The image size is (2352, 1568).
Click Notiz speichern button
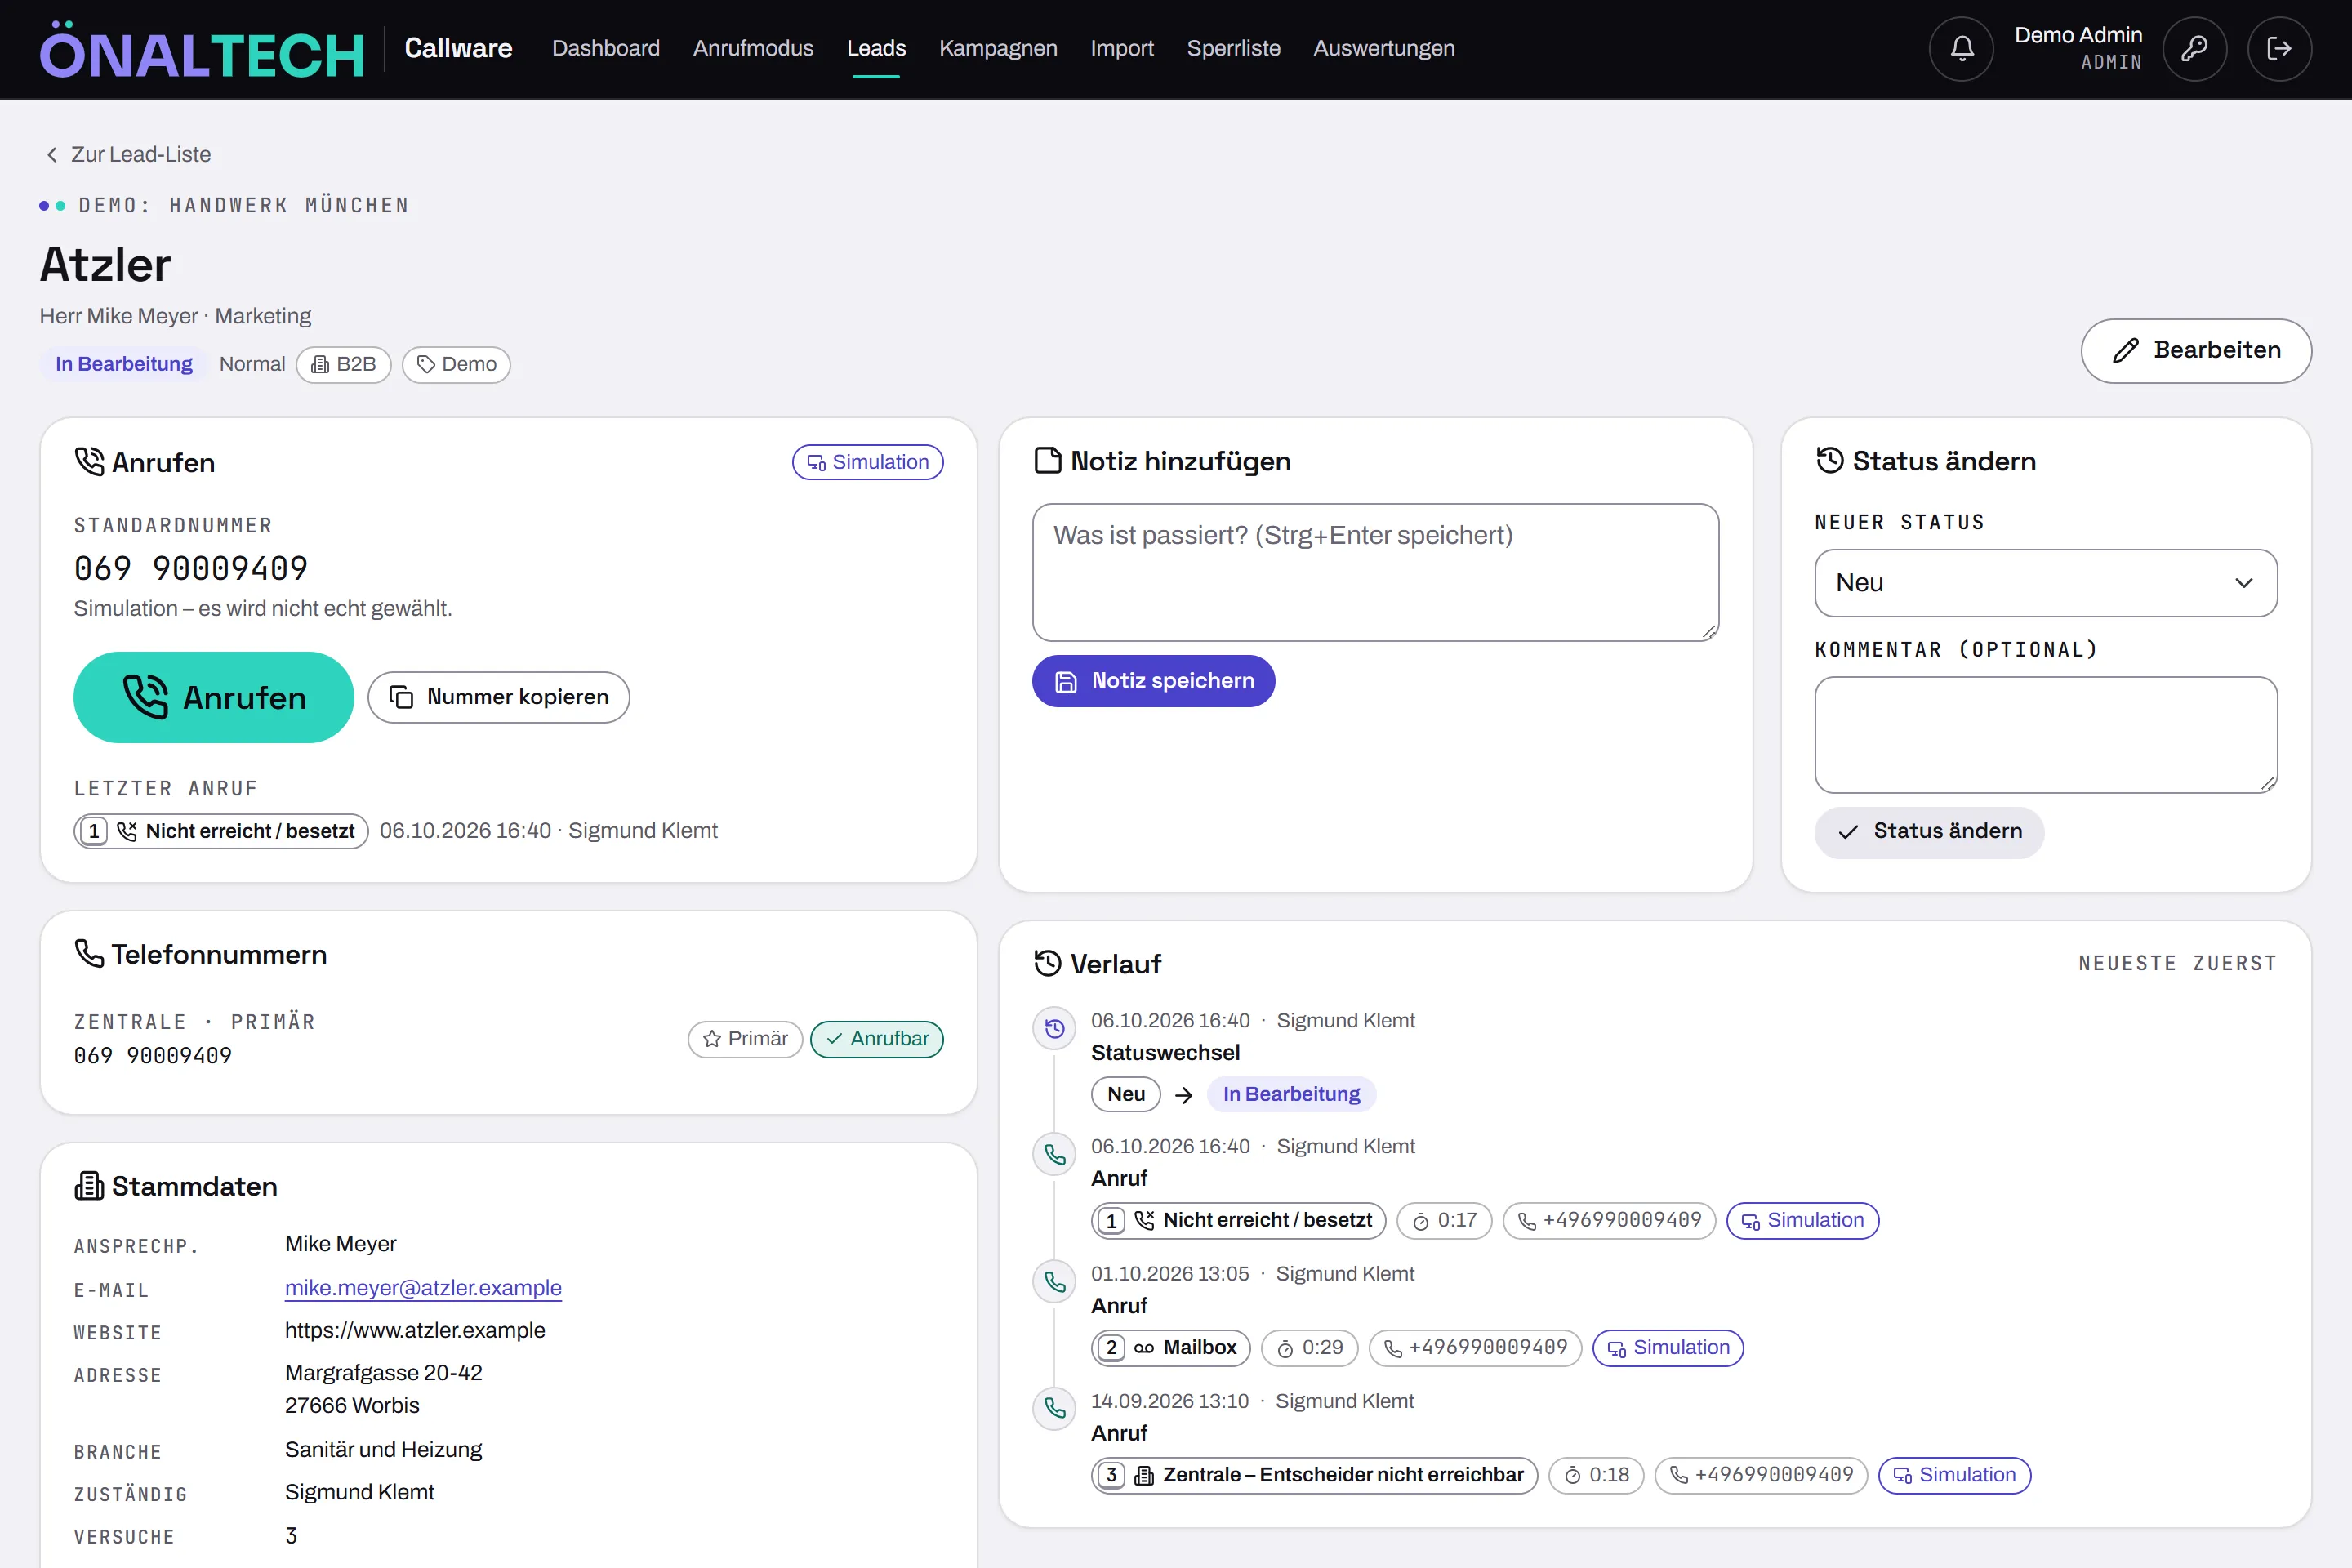tap(1153, 681)
